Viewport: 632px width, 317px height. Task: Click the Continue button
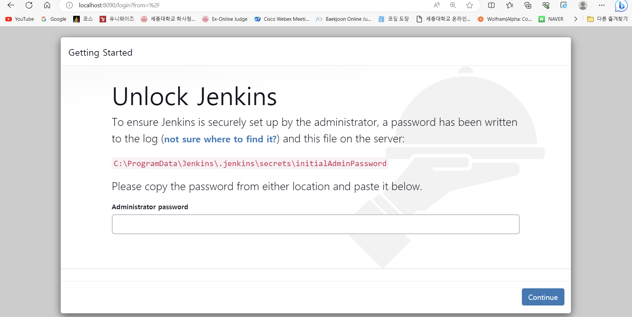point(543,297)
